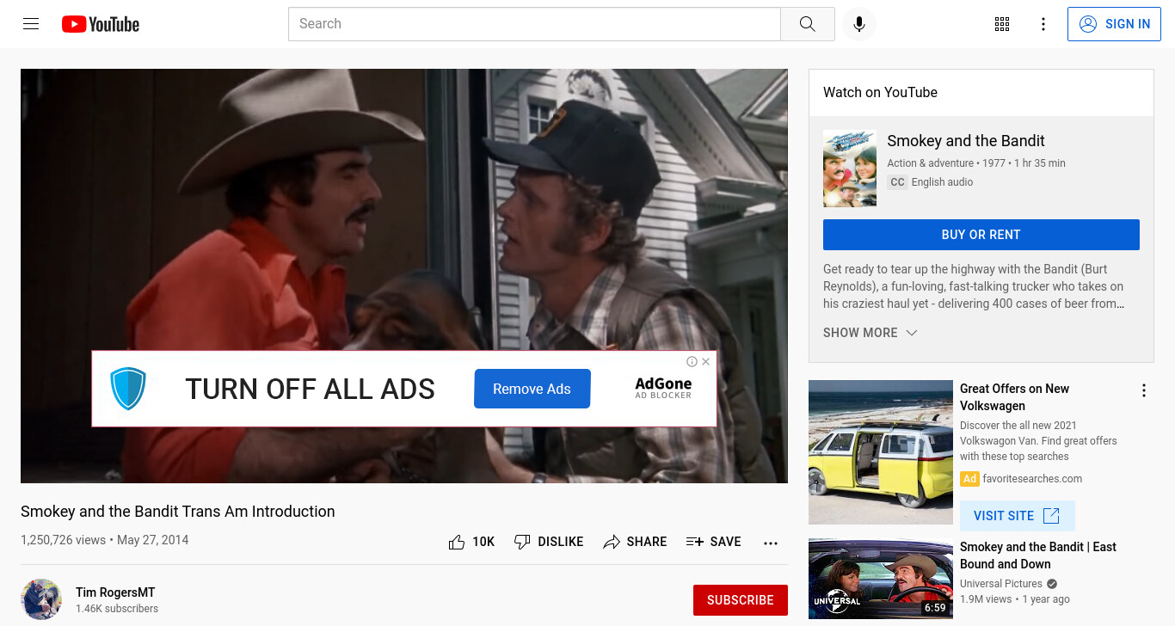The image size is (1175, 626).
Task: Click favoritesearches.com ad link
Action: point(1032,479)
